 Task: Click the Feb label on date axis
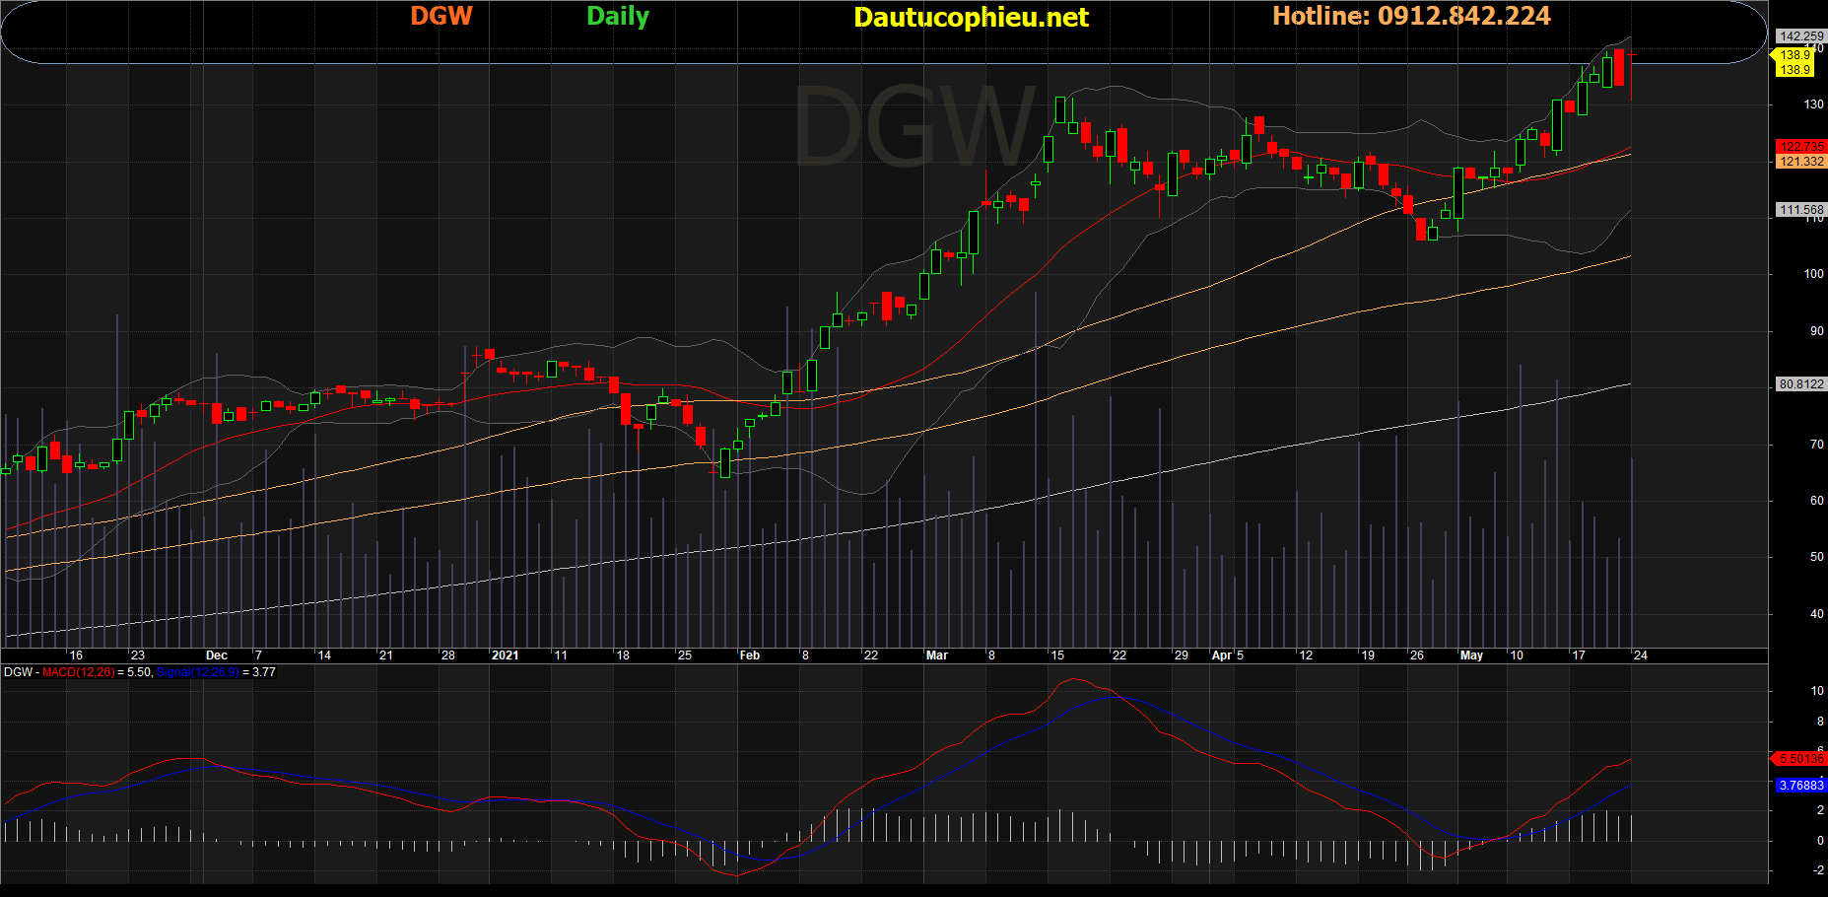[750, 655]
